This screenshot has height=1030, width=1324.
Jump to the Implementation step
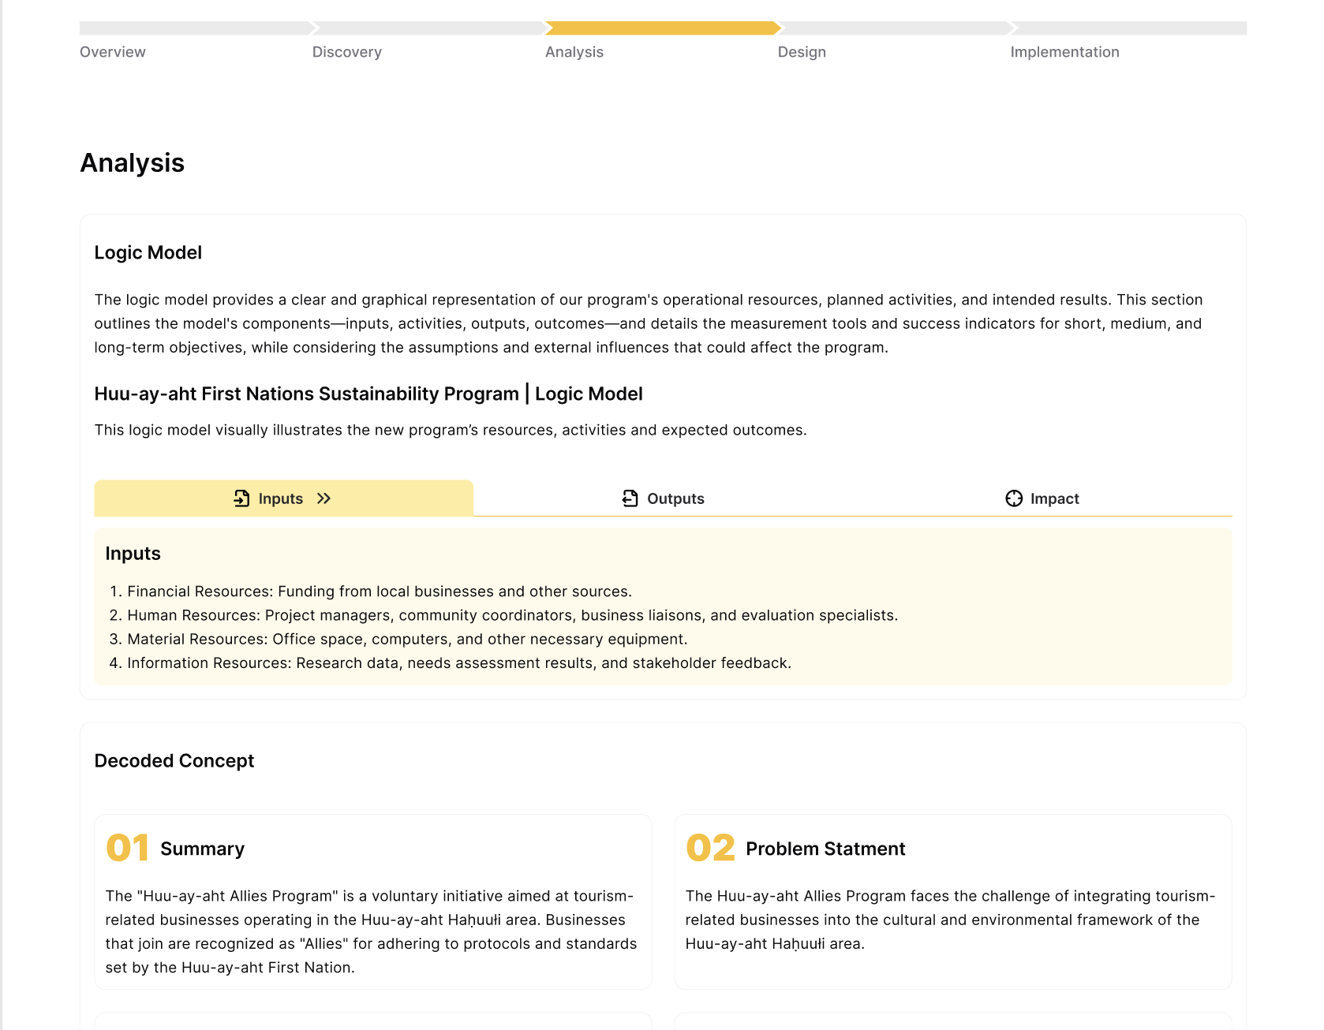click(x=1064, y=52)
